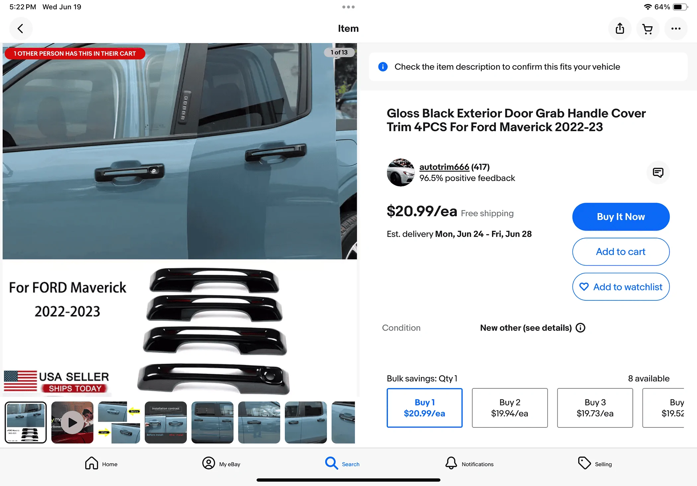Select the Buy 2 $19.94/ea option
Screen dimensions: 697x486
[510, 408]
